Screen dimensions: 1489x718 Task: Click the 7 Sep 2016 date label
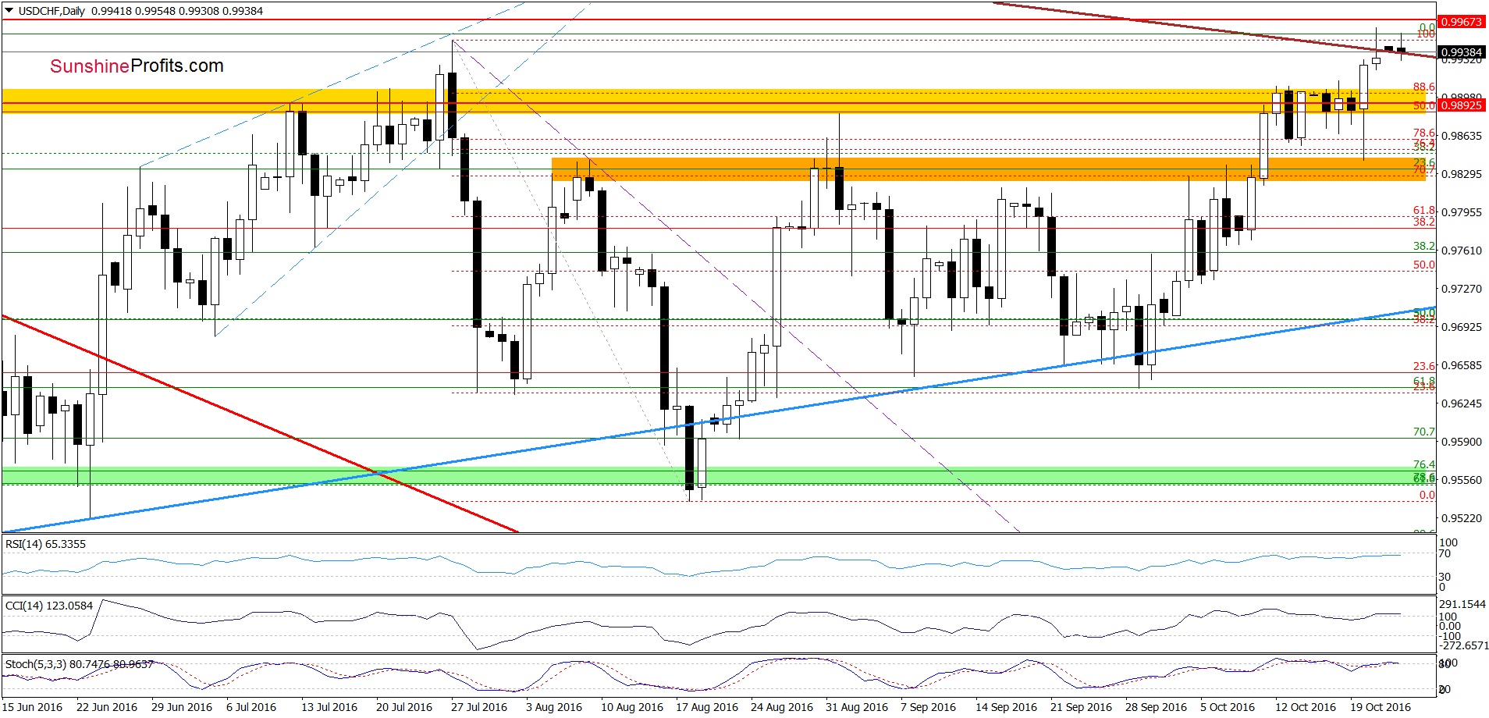(929, 707)
